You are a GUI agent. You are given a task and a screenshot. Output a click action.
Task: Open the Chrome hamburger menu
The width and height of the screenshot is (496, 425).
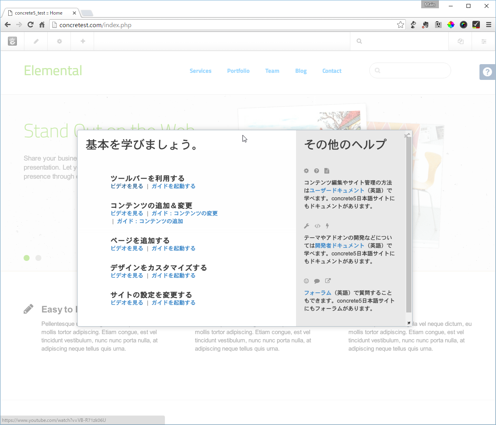coord(489,25)
